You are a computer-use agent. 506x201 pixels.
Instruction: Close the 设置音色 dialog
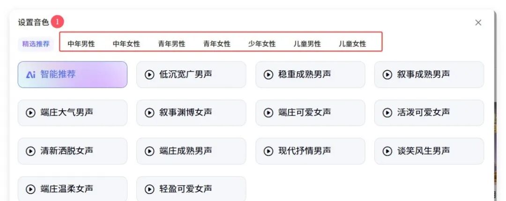[x=478, y=22]
